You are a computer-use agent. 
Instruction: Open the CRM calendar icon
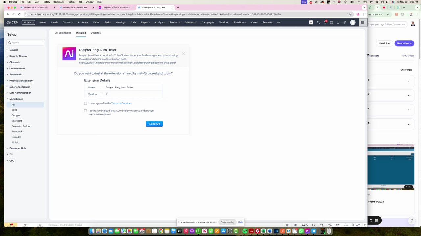point(332,22)
